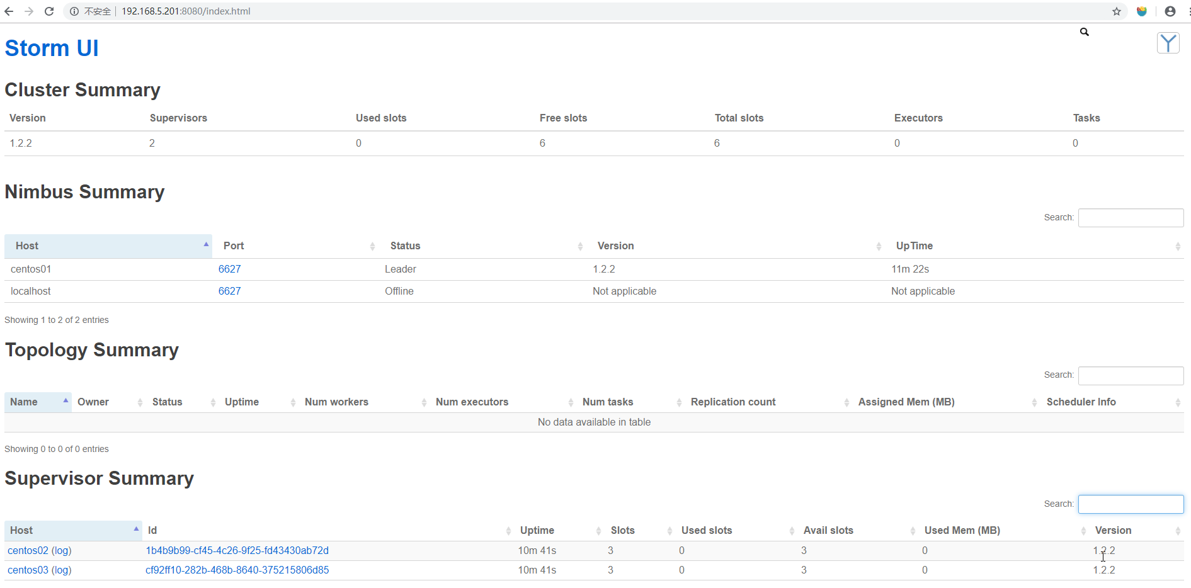Click the browser forward arrow

click(29, 11)
